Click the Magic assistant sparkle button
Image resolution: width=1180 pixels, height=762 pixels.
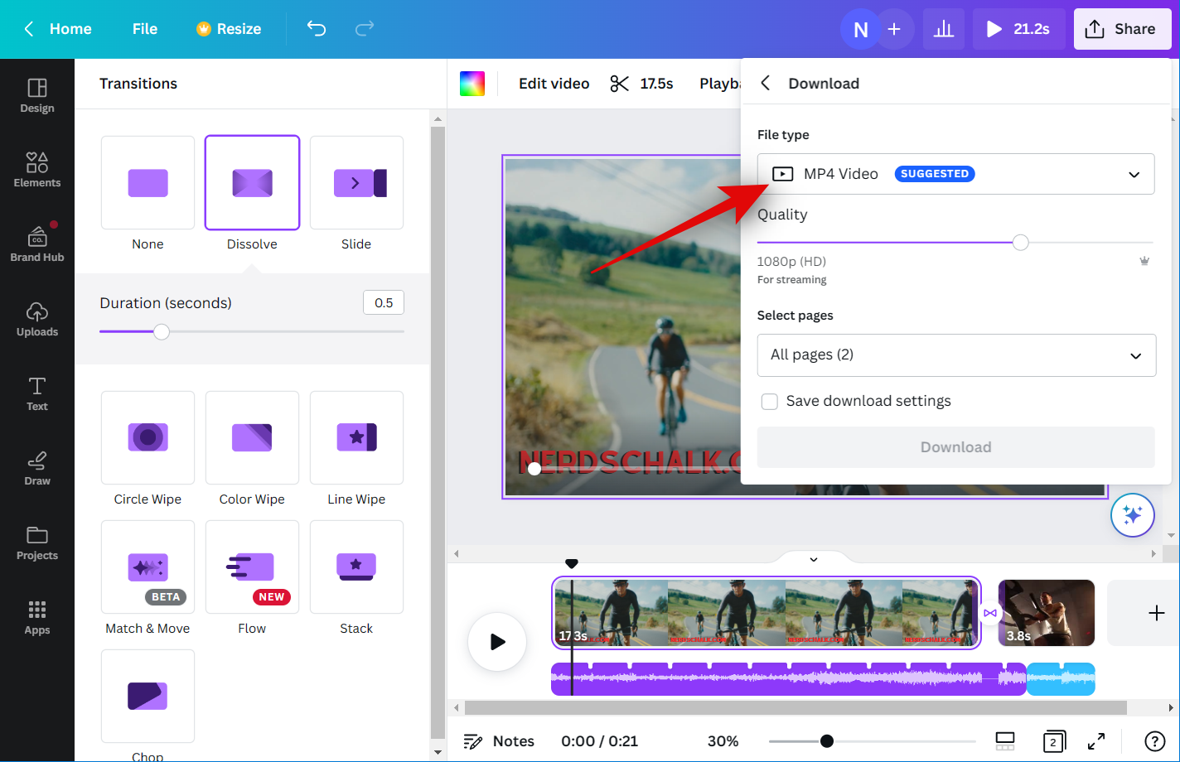pyautogui.click(x=1132, y=515)
